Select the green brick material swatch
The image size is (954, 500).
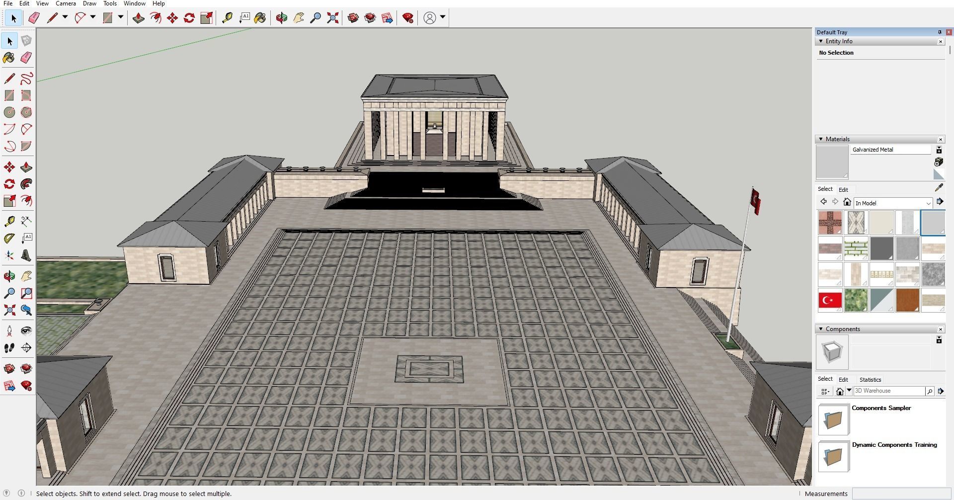point(856,249)
